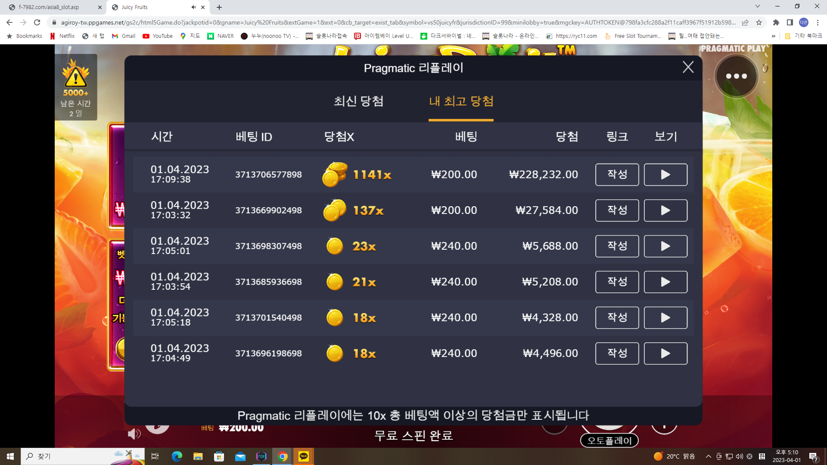Viewport: 827px width, 465px height.
Task: Click 작성 for the ₩4,328.00 win
Action: tap(617, 317)
